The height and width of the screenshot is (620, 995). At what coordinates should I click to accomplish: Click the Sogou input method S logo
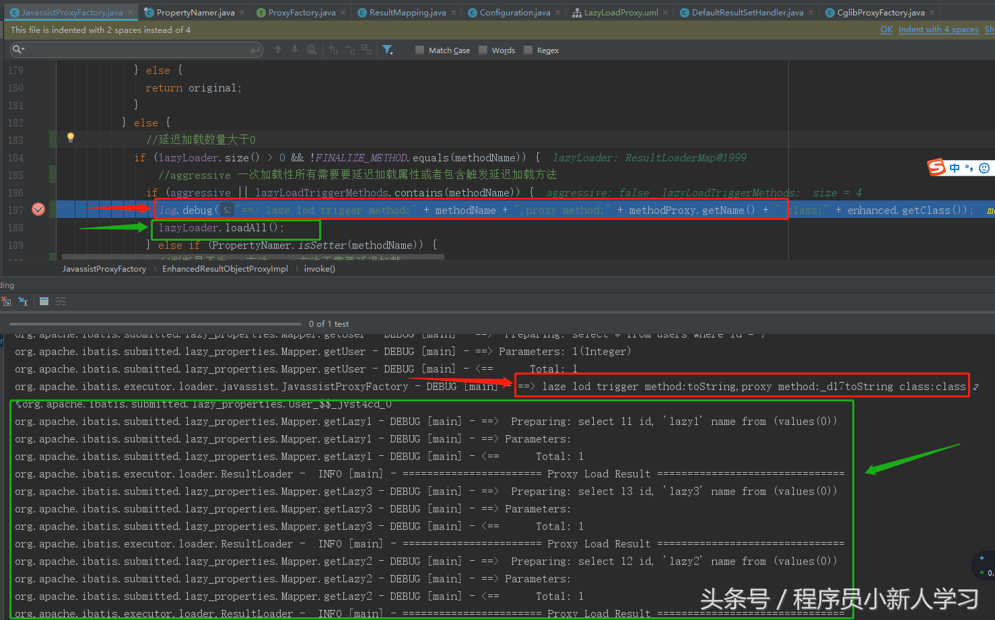[937, 167]
